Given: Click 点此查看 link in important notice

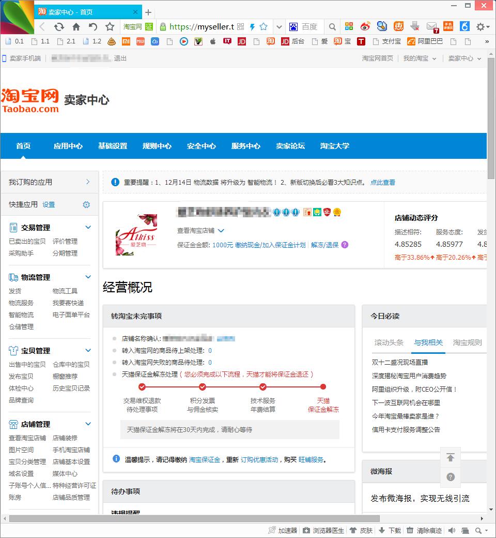Looking at the screenshot, I should coord(382,182).
